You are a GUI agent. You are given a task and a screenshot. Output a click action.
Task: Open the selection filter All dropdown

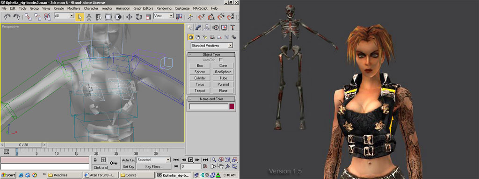(x=64, y=15)
